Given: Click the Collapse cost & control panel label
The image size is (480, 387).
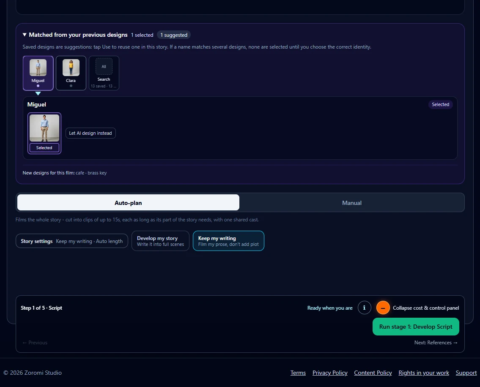Looking at the screenshot, I should pyautogui.click(x=426, y=308).
